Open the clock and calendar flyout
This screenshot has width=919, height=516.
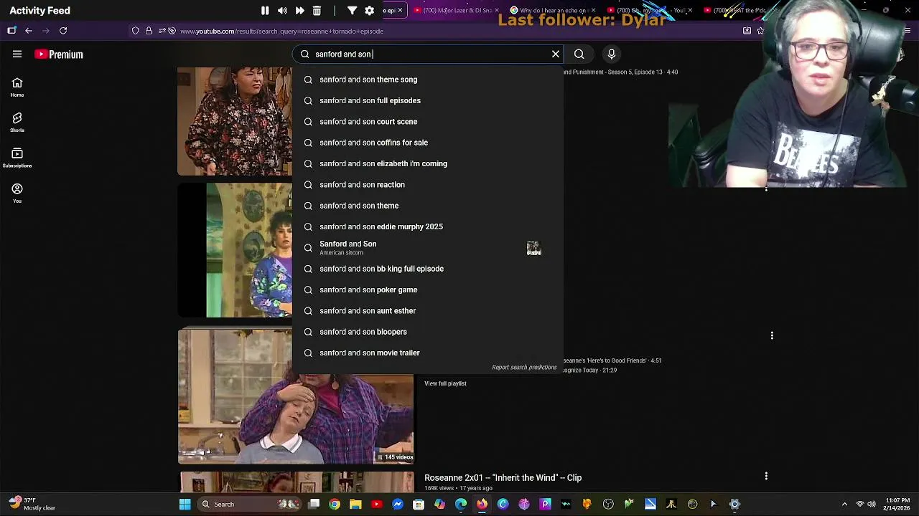click(x=897, y=504)
